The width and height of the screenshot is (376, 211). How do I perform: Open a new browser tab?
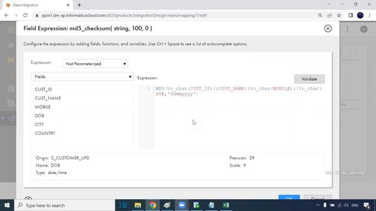[79, 5]
